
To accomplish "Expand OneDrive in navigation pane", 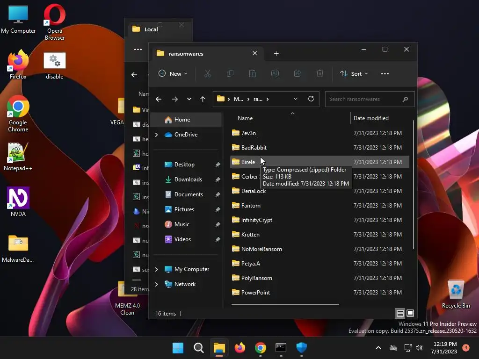I will click(x=156, y=135).
